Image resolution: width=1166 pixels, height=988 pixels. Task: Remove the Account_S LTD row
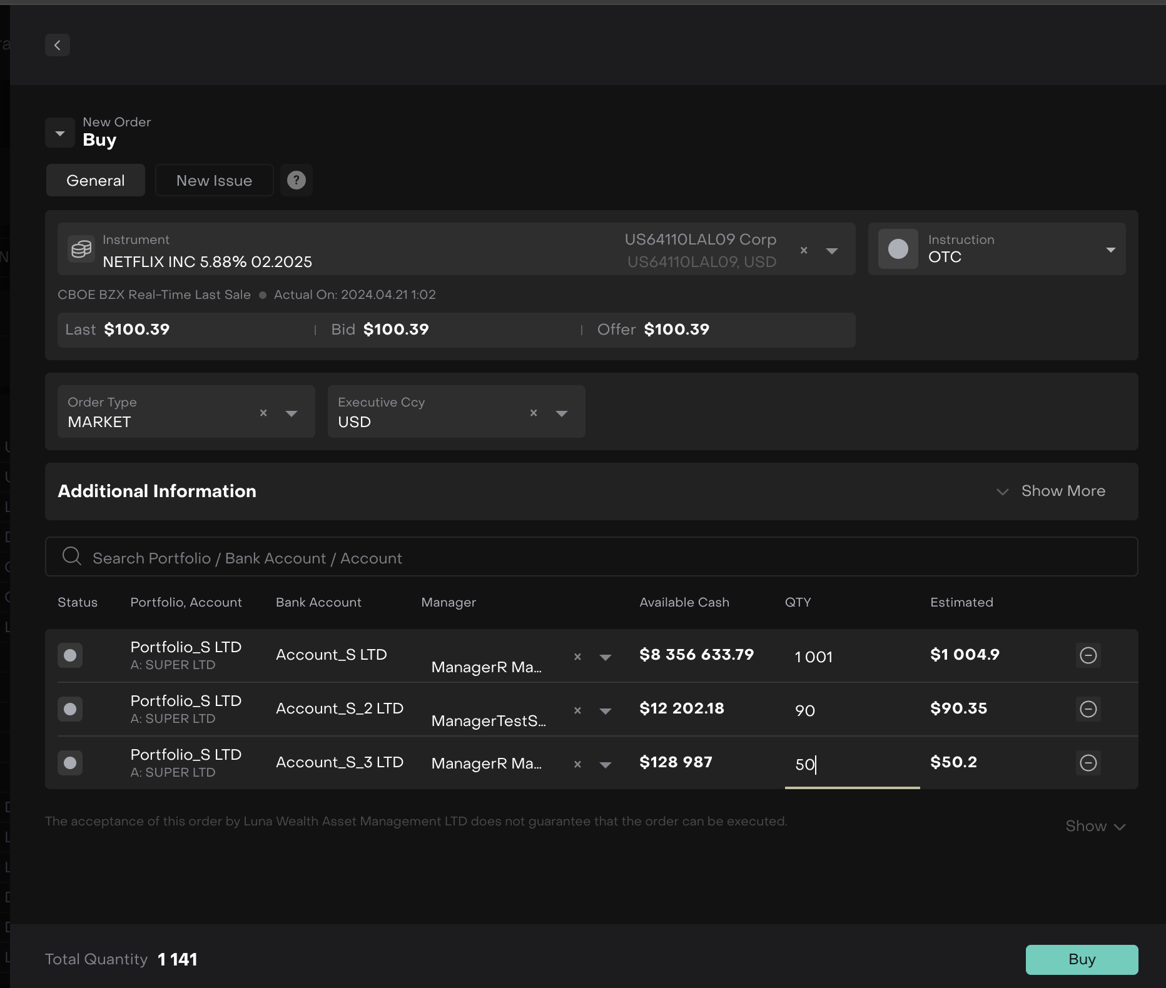(x=1088, y=655)
